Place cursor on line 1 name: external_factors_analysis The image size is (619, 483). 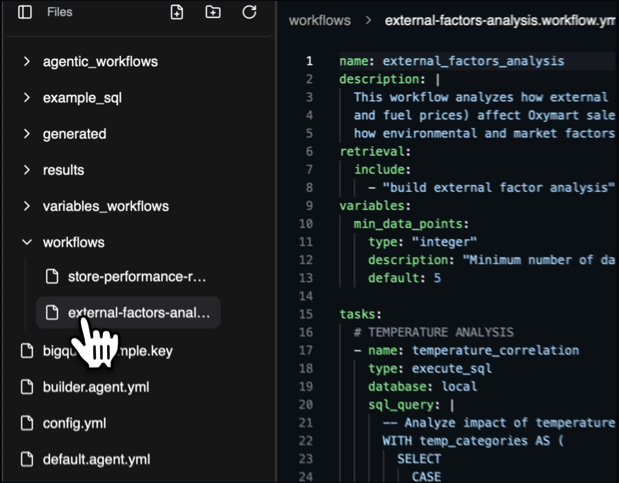pyautogui.click(x=452, y=61)
